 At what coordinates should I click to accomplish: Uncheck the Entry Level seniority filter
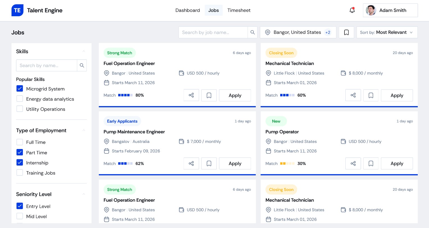(20, 206)
